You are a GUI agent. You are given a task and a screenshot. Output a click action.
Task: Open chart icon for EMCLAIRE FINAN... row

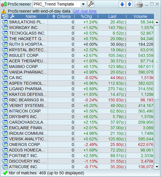point(5,128)
